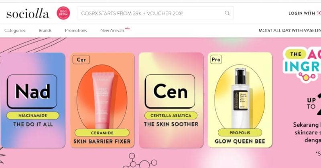Select the Pro element badge
Screen dimensions: 321x168
[x=216, y=60]
